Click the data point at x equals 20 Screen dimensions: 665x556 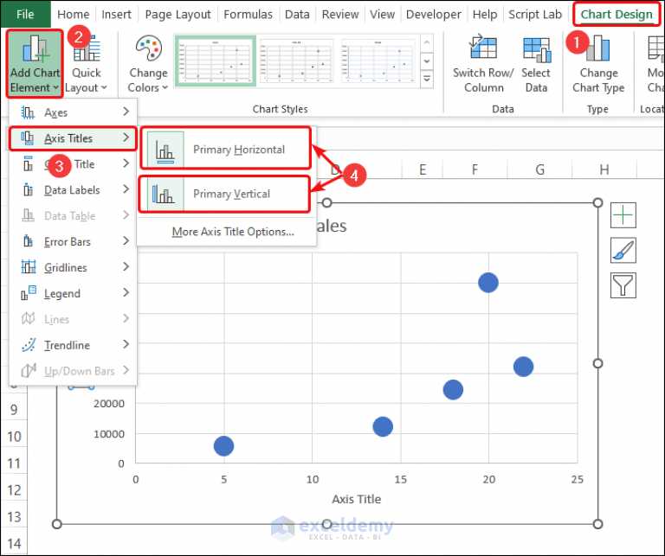click(x=488, y=283)
